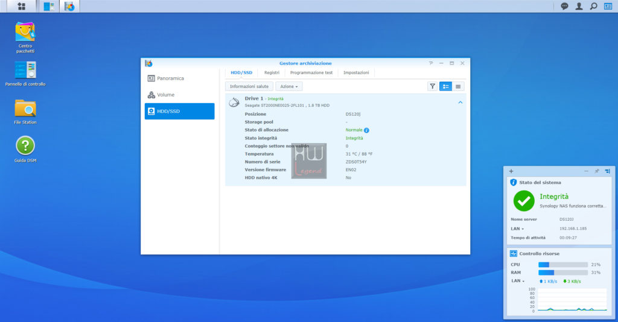This screenshot has width=618, height=322.
Task: Collapse Drive 1 details chevron
Action: pos(460,103)
